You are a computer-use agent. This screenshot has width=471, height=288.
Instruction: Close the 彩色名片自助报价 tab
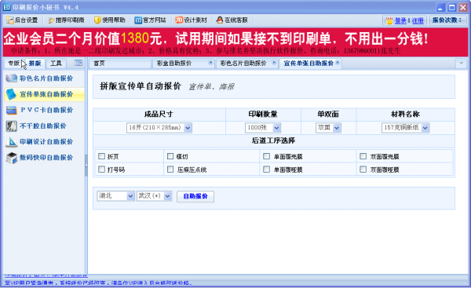tap(274, 63)
